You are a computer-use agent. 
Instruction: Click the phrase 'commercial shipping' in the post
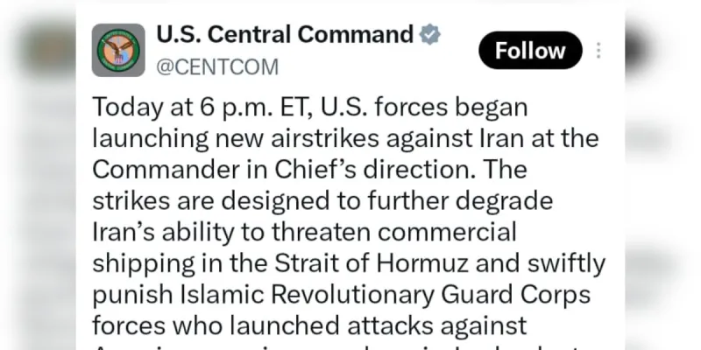(x=304, y=248)
